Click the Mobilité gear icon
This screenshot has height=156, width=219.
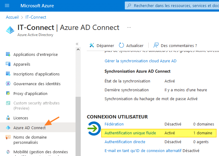(8, 152)
